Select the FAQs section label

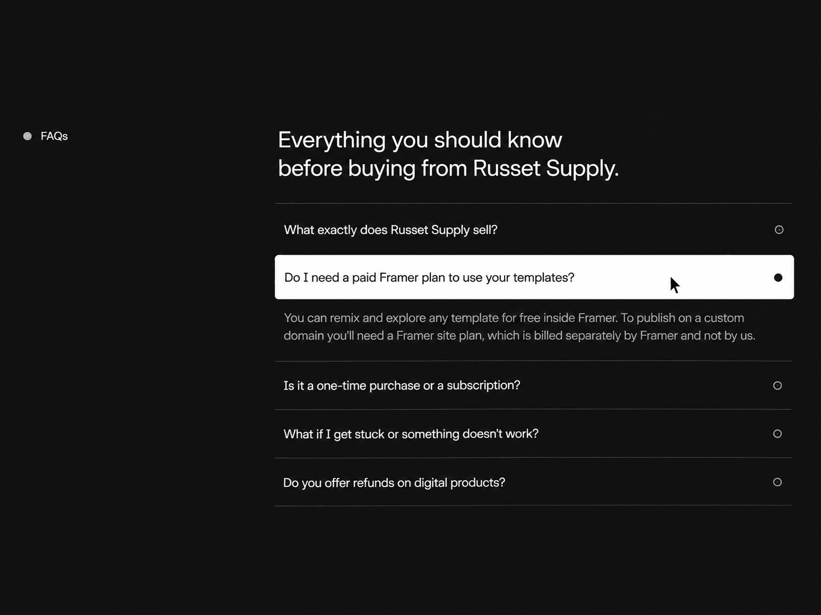point(54,136)
